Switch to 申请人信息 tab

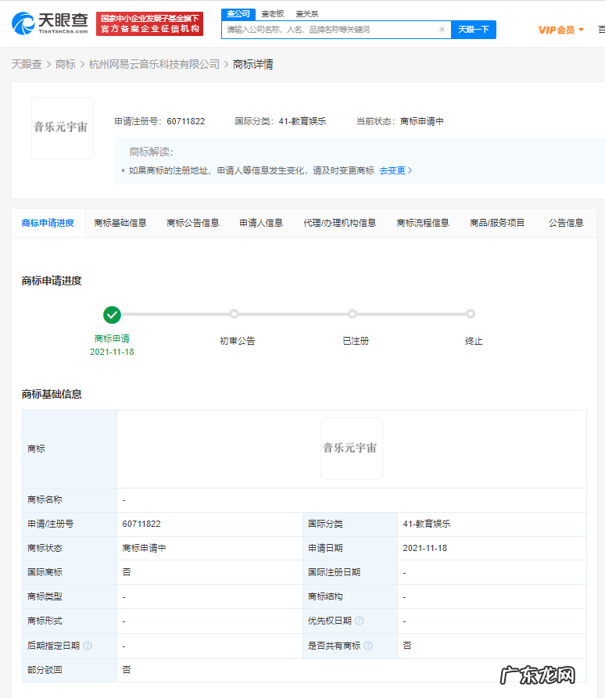pos(261,223)
